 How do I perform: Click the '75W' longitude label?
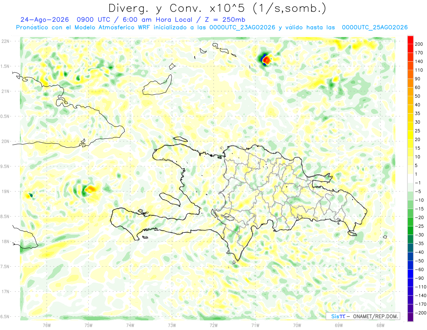pyautogui.click(x=89, y=325)
